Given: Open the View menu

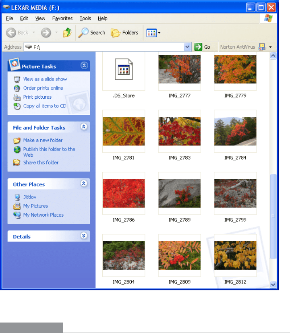Looking at the screenshot, I should [x=40, y=19].
